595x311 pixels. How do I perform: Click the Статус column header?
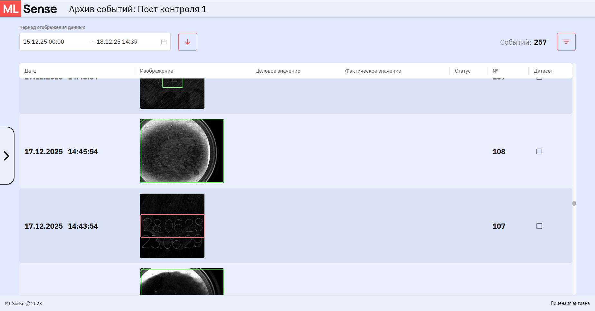click(x=463, y=71)
